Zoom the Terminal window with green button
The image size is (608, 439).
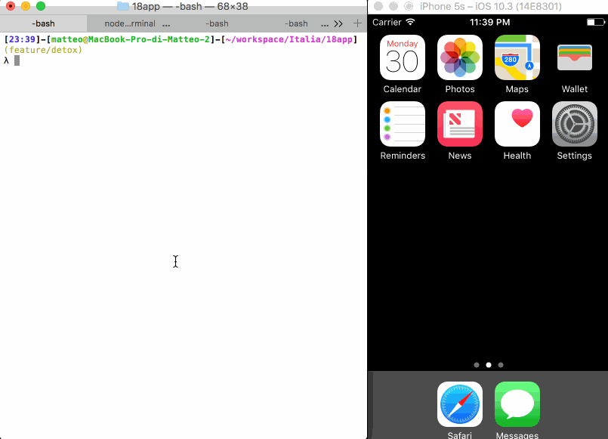tap(41, 6)
